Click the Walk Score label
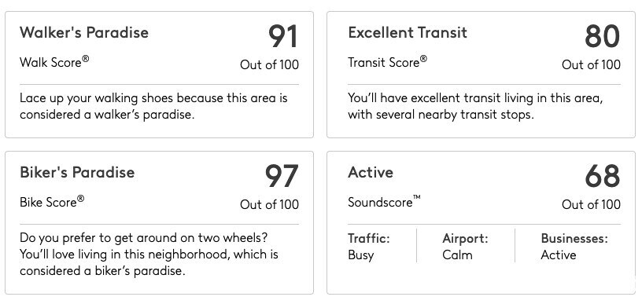Image resolution: width=642 pixels, height=304 pixels. point(54,62)
